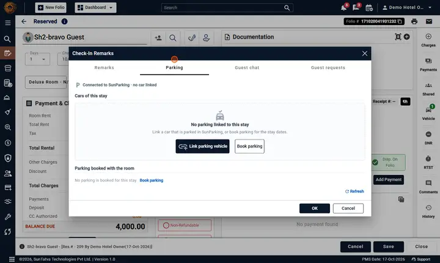Open the reservation edit sidebar icon
Image resolution: width=440 pixels, height=263 pixels.
point(7,53)
